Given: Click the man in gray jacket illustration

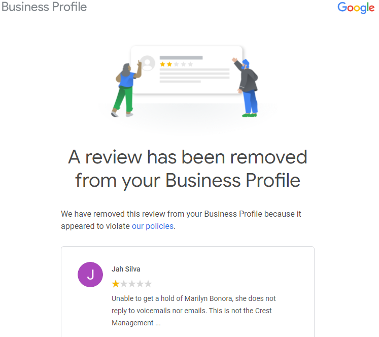Looking at the screenshot, I should [248, 87].
